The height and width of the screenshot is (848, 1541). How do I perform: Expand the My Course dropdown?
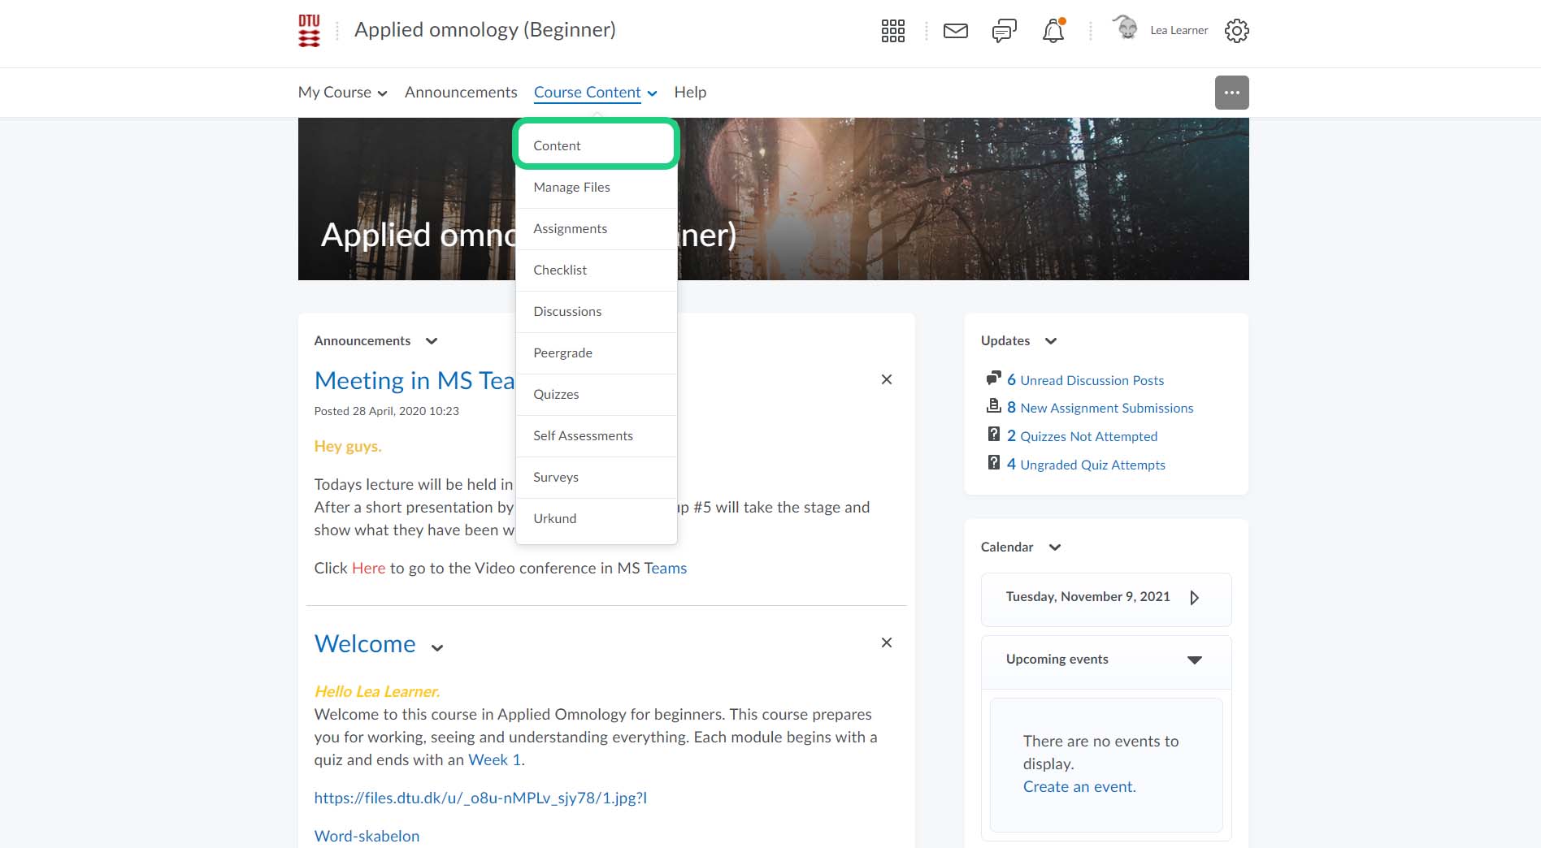coord(342,93)
